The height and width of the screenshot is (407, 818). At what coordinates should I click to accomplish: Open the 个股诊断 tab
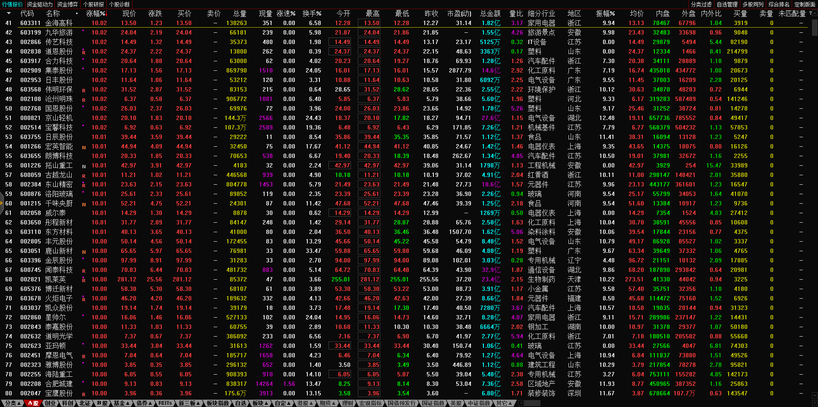coord(120,4)
